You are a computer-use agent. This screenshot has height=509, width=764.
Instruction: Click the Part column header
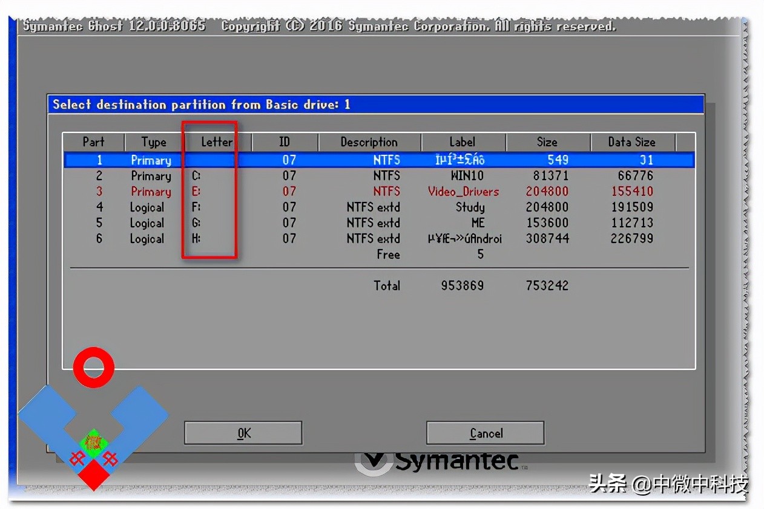(94, 142)
